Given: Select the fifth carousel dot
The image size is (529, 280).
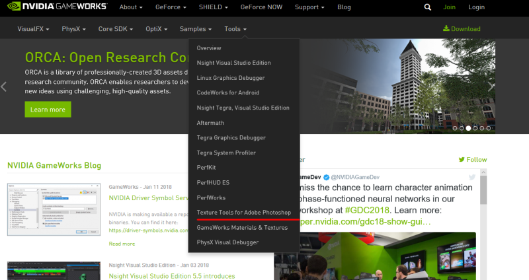Looking at the screenshot, I should (x=482, y=128).
